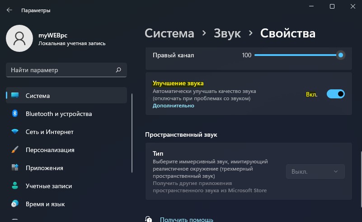Click in the Найти параметр search box
This screenshot has width=362, height=222.
(66, 70)
